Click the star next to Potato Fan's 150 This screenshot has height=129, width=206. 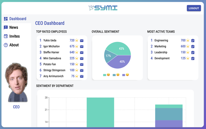[x=77, y=64]
